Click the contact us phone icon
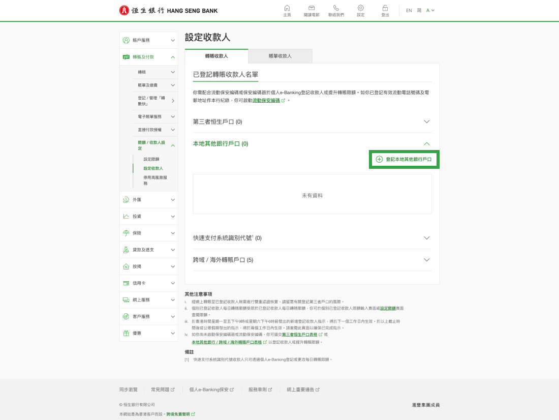This screenshot has height=420, width=559. point(336,8)
